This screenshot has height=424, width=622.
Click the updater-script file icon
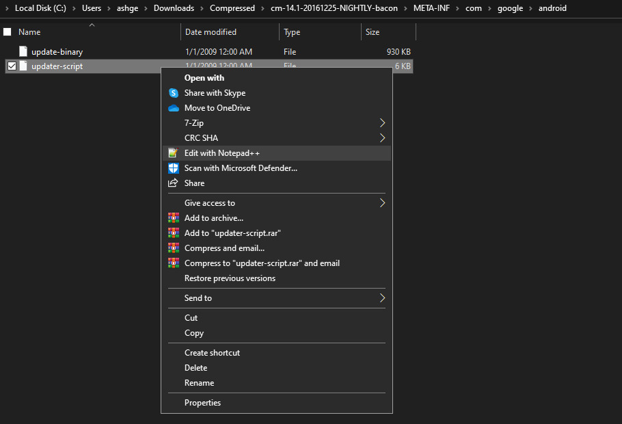coord(23,66)
